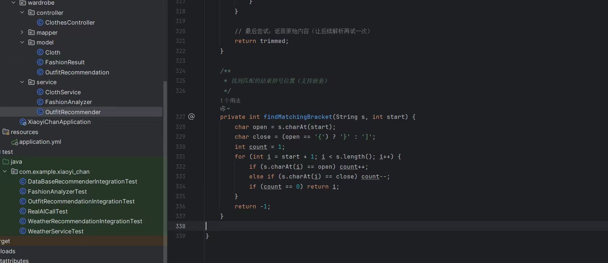The width and height of the screenshot is (608, 263).
Task: Click the WeatherServiceTest class icon
Action: (23, 231)
